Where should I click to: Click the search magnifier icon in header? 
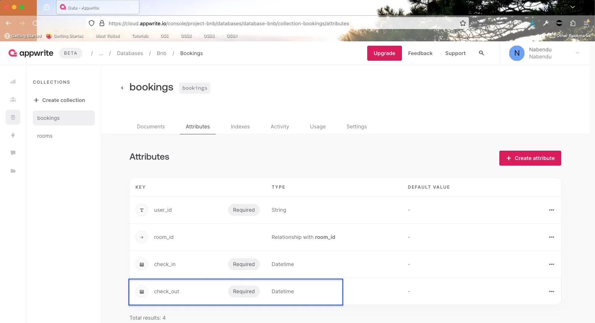pyautogui.click(x=482, y=53)
